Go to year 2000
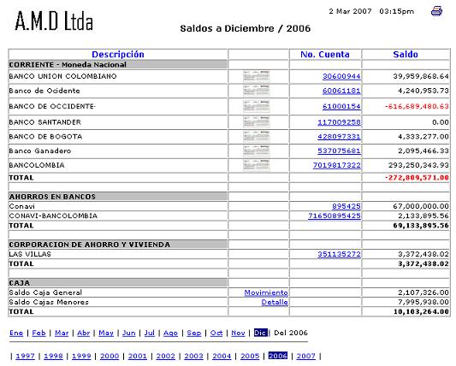Image resolution: width=456 pixels, height=366 pixels. [110, 356]
